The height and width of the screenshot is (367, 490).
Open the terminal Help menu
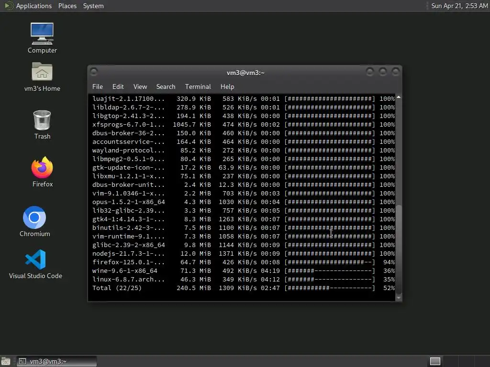point(227,87)
